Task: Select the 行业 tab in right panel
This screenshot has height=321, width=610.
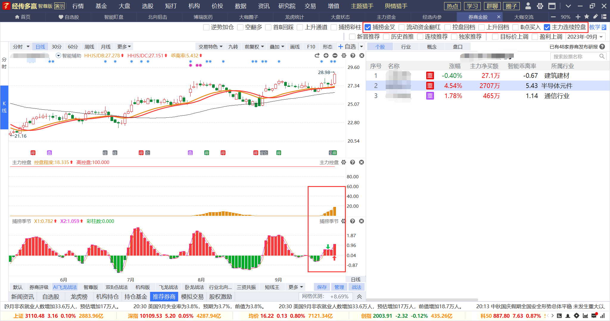Action: (406, 47)
